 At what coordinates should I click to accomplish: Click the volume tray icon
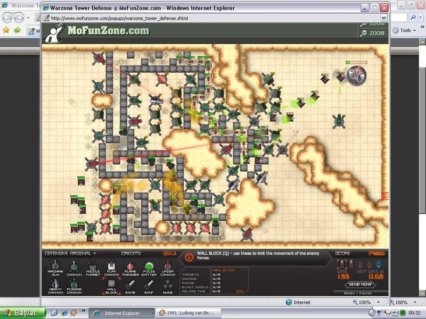(x=395, y=313)
